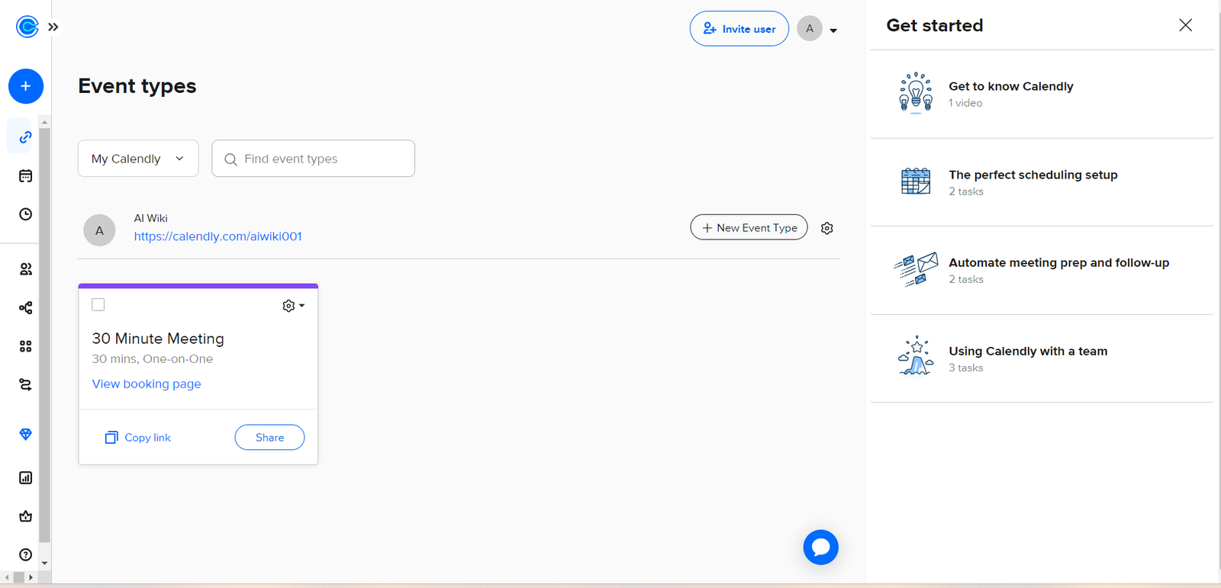
Task: Open The perfect scheduling setup item
Action: coord(1042,182)
